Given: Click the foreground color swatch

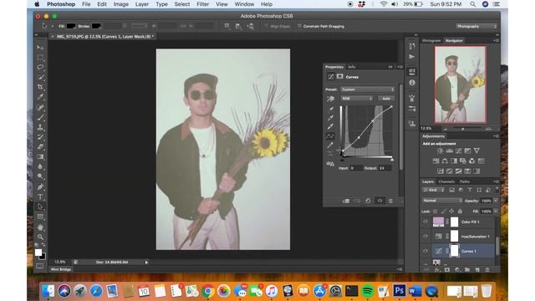Looking at the screenshot, I should coord(38,253).
